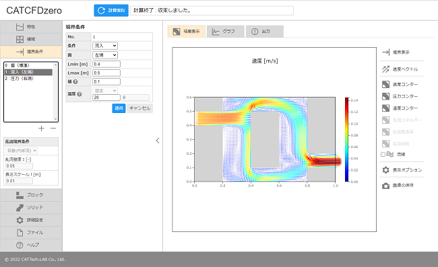Enable the 流線 streamline checkbox

coord(383,155)
